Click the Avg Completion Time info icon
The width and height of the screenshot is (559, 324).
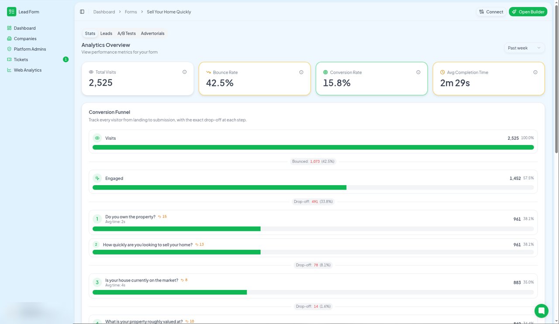click(535, 72)
